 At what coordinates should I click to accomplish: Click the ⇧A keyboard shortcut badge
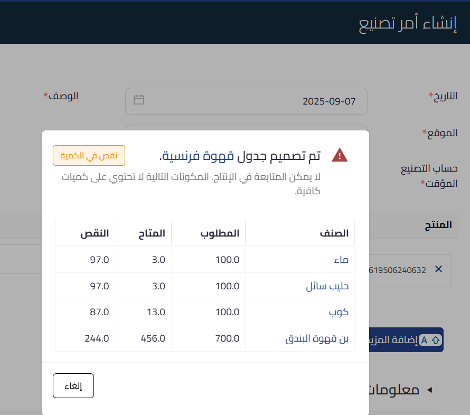point(430,341)
